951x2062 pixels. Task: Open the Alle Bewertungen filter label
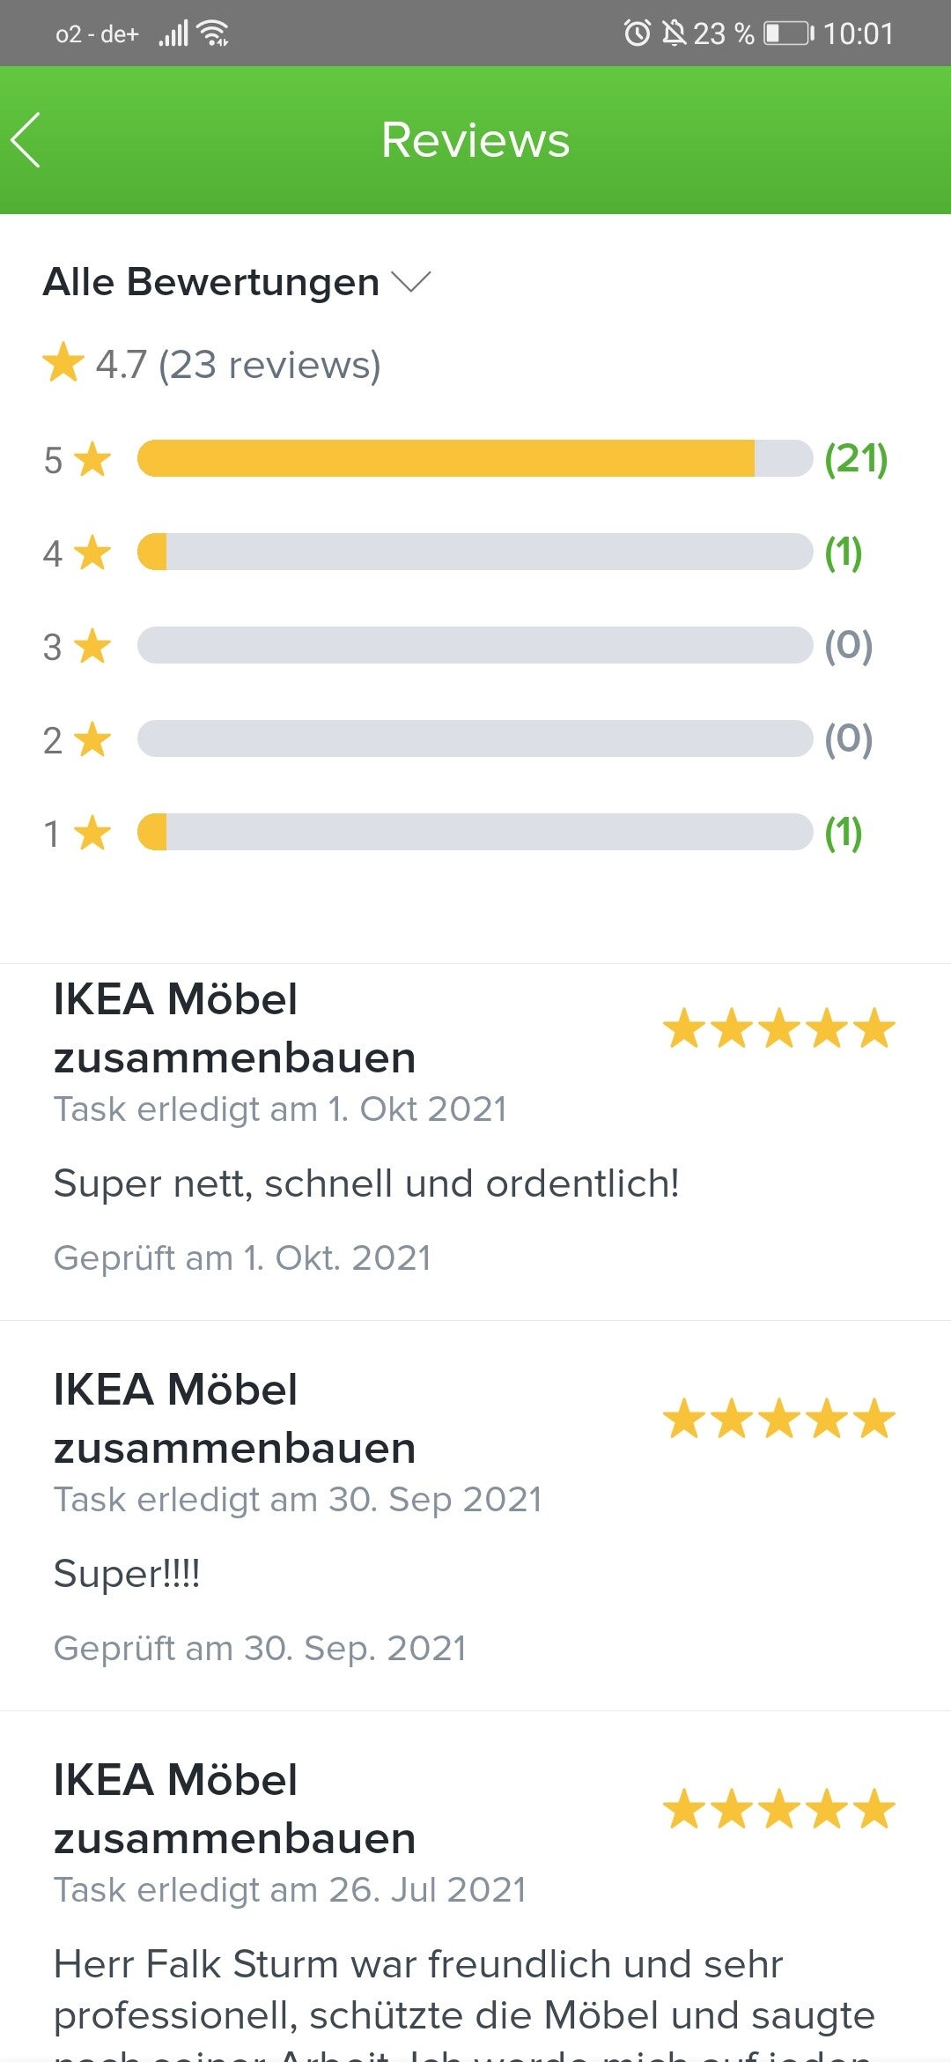tap(211, 282)
